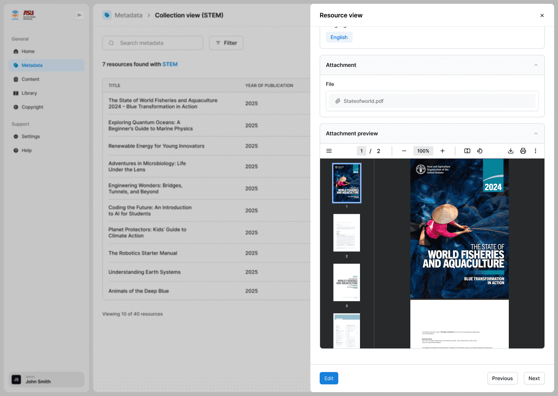Image resolution: width=558 pixels, height=396 pixels.
Task: Open 'The Robotics Starter Manual' row
Action: 207,253
